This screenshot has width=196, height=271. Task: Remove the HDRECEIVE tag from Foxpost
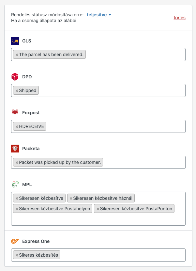(17, 127)
